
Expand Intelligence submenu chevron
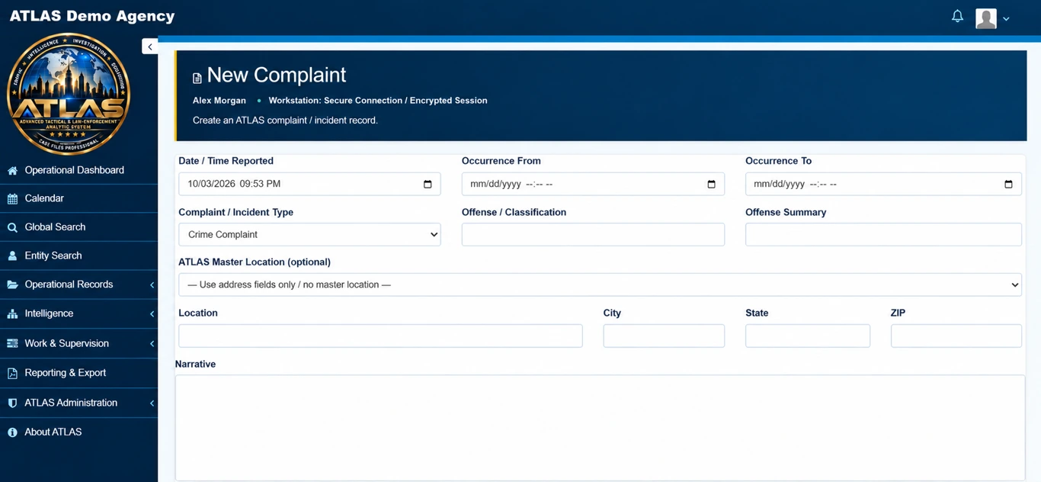[152, 313]
